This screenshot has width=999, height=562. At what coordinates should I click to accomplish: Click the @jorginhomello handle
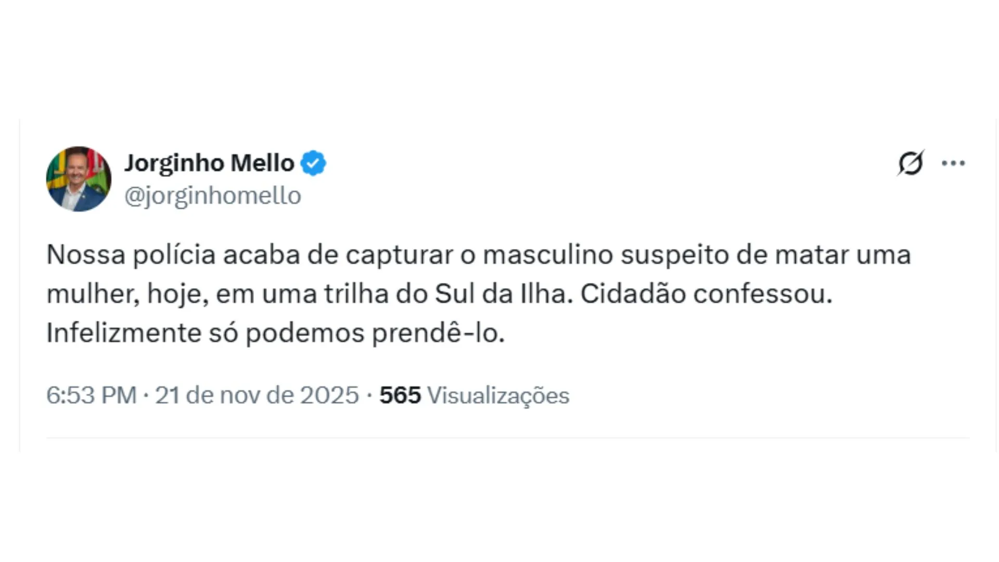tap(212, 195)
